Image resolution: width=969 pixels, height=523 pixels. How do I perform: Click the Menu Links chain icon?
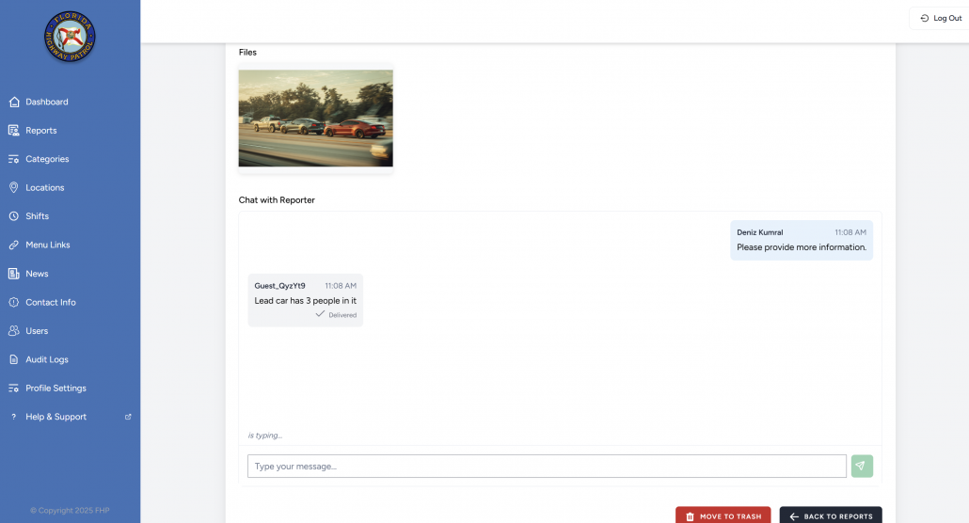14,246
